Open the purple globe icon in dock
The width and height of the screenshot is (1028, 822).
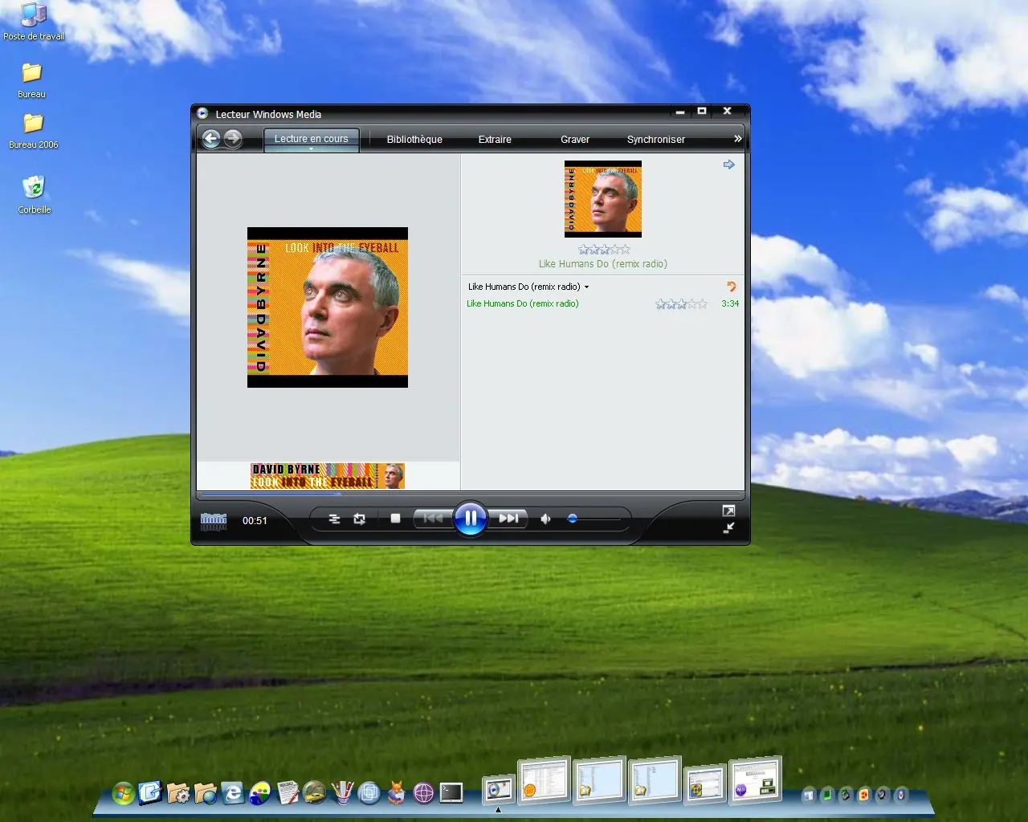tap(424, 794)
